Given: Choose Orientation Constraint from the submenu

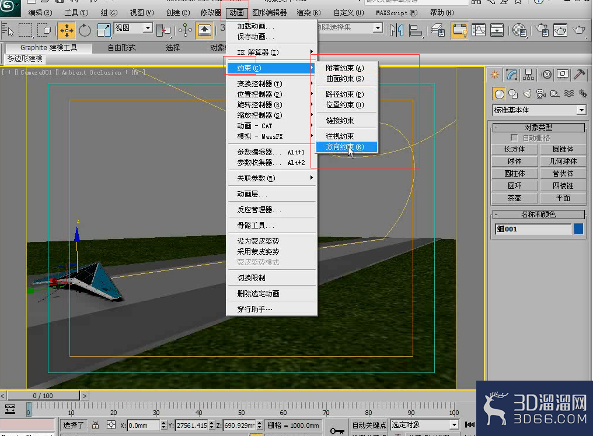Looking at the screenshot, I should tap(347, 146).
